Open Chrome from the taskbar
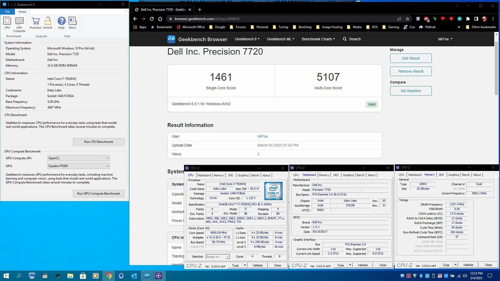Screen dimensions: 500x281 pyautogui.click(x=109, y=276)
